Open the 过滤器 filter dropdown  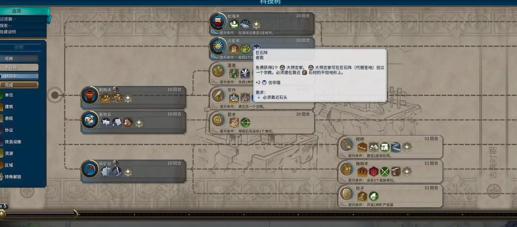tap(8, 19)
